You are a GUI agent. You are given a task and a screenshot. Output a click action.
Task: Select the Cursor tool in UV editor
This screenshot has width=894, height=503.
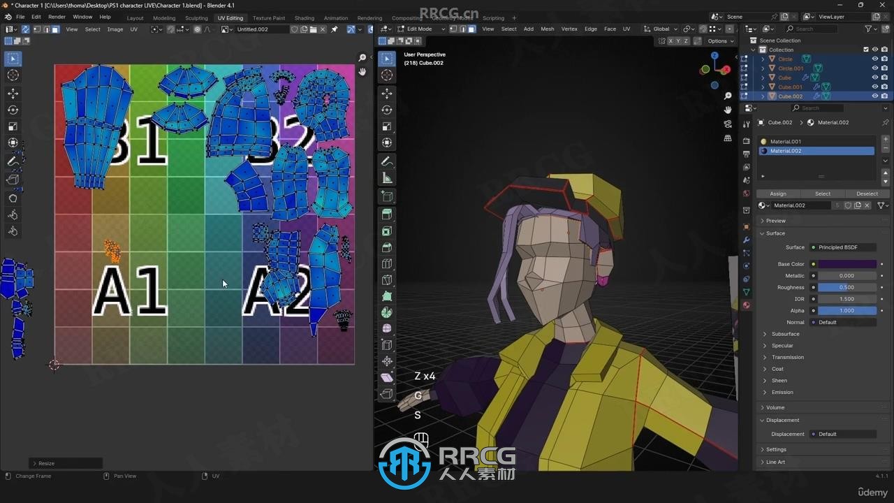click(x=13, y=75)
